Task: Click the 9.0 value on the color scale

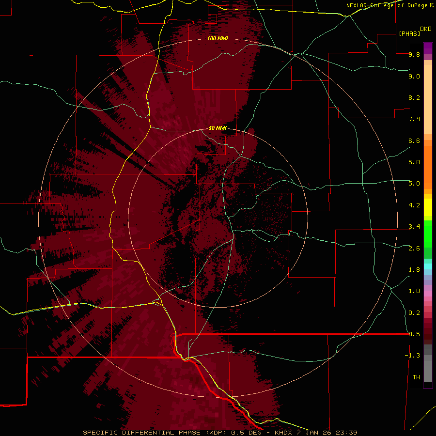Action: [x=414, y=77]
